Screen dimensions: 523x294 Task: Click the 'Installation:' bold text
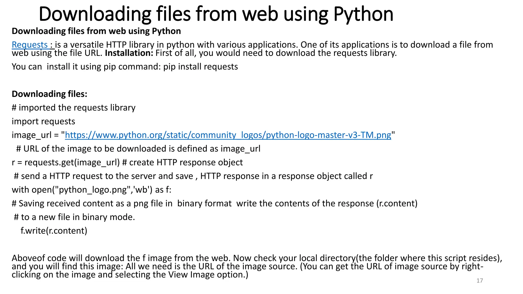[129, 53]
